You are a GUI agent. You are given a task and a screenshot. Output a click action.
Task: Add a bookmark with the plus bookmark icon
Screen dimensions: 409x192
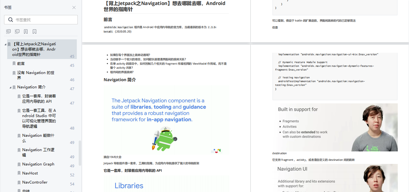(x=26, y=32)
